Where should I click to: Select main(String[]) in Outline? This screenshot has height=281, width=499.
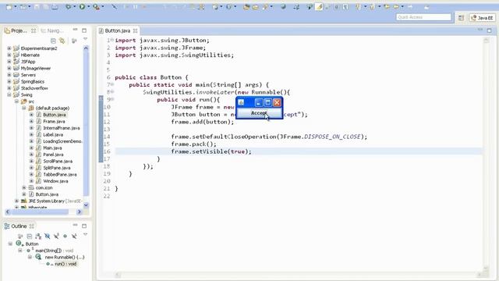(48, 251)
